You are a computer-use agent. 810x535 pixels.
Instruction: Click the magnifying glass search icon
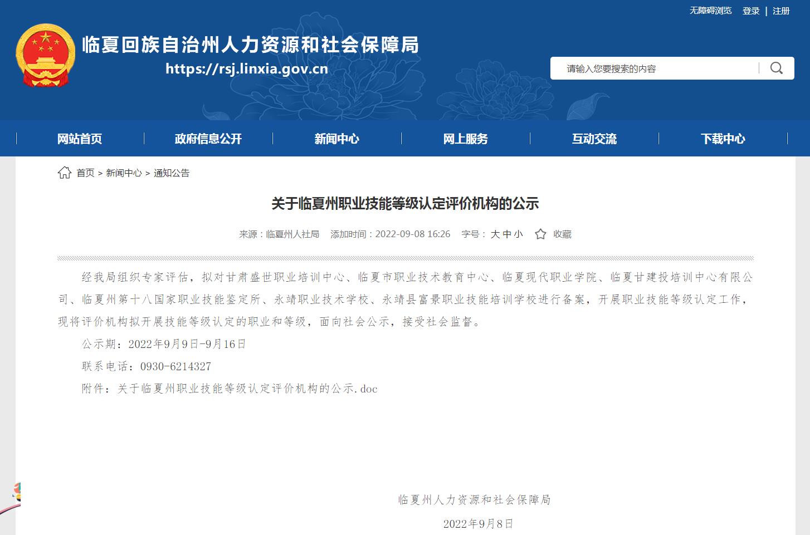click(776, 68)
